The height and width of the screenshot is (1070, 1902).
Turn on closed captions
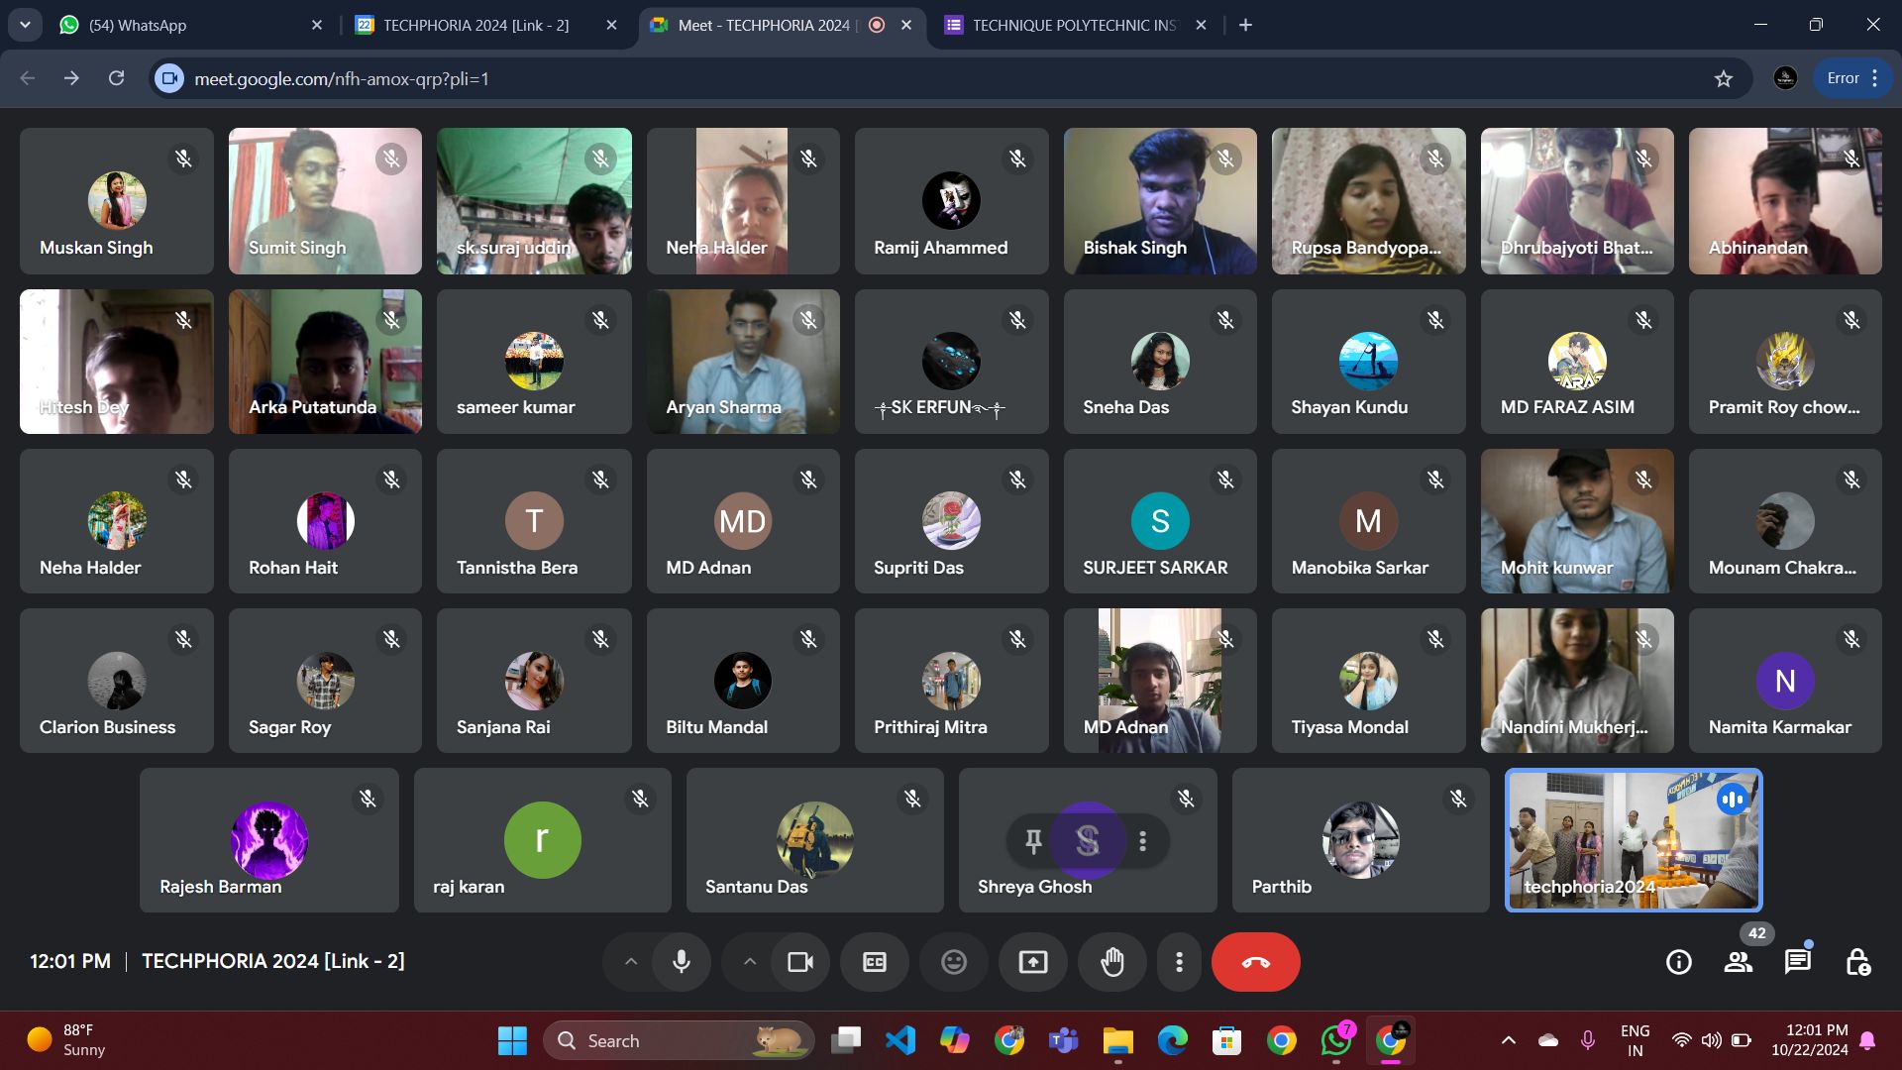pyautogui.click(x=874, y=962)
